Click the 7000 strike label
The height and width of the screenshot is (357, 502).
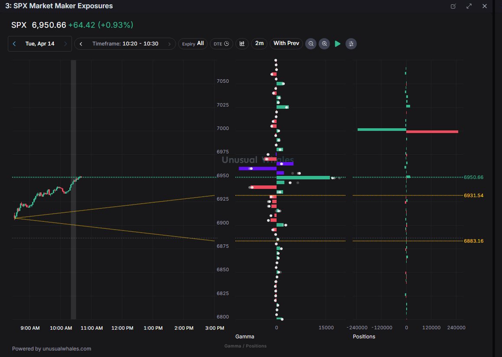(223, 128)
